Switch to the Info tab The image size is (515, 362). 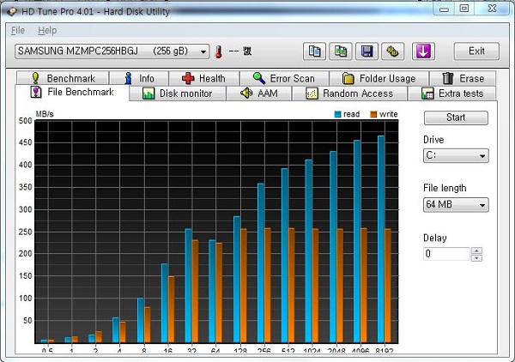(x=139, y=78)
